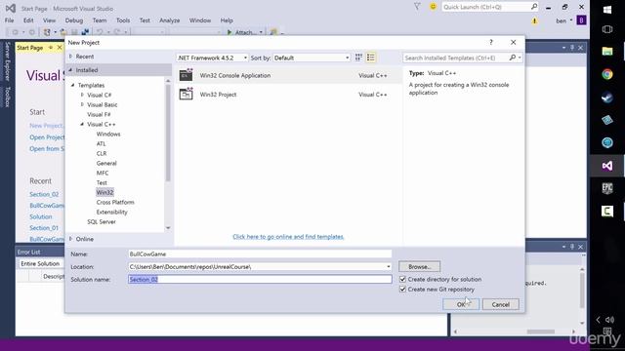Click the Solution name field
The height and width of the screenshot is (351, 625).
260,280
